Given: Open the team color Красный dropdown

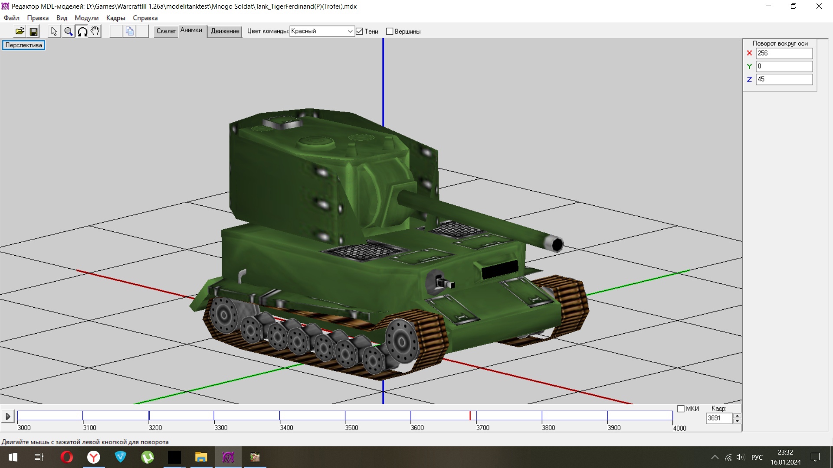Looking at the screenshot, I should point(350,31).
